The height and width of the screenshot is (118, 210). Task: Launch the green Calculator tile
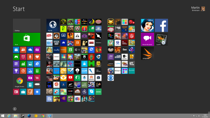click(x=37, y=71)
